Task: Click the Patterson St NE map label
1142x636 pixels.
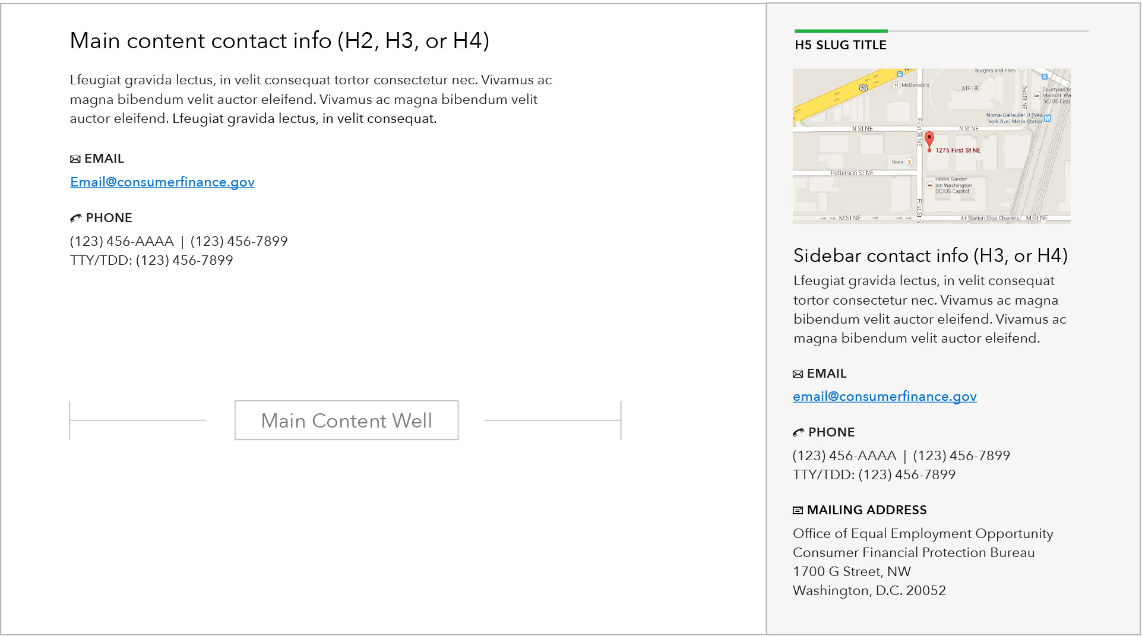Action: click(x=852, y=173)
